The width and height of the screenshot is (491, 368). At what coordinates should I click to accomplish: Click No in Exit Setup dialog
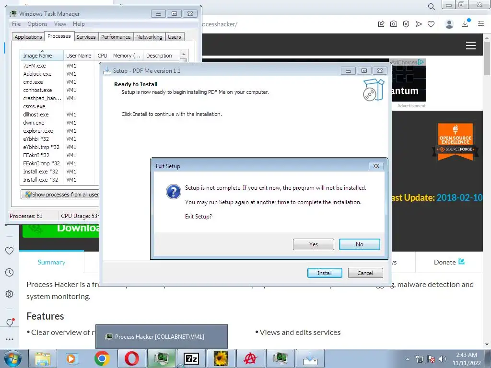tap(360, 244)
